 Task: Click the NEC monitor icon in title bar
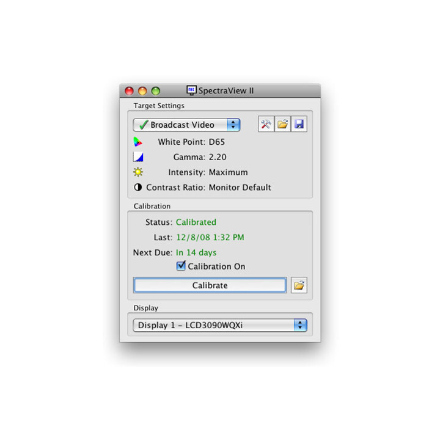191,90
